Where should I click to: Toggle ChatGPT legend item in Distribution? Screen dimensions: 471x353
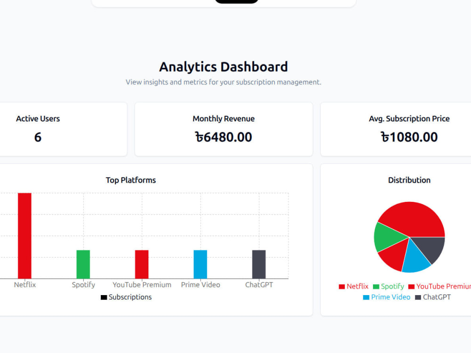pos(433,297)
